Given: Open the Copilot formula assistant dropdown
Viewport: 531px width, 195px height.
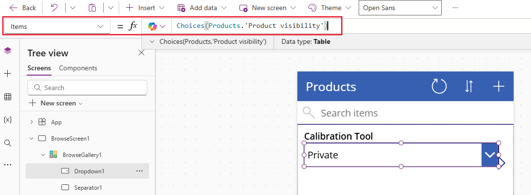Looking at the screenshot, I should pyautogui.click(x=157, y=26).
